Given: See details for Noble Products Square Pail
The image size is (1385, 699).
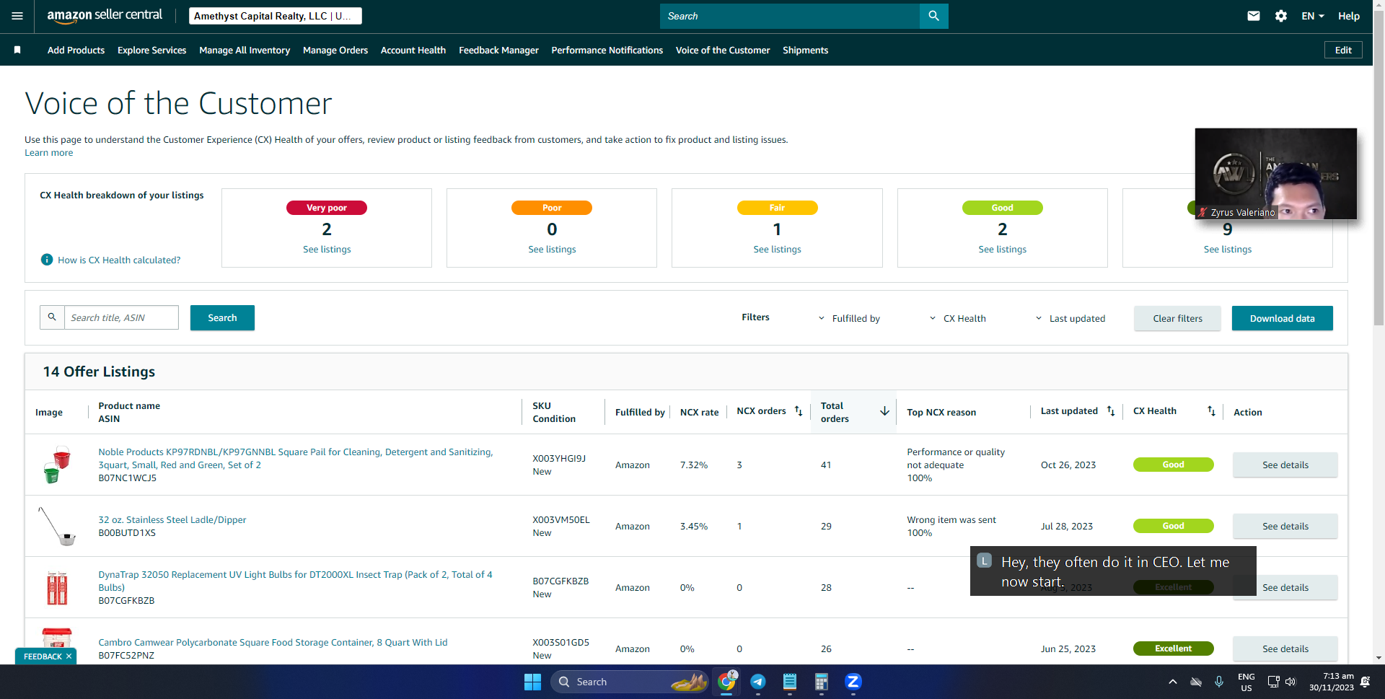Looking at the screenshot, I should click(x=1285, y=465).
